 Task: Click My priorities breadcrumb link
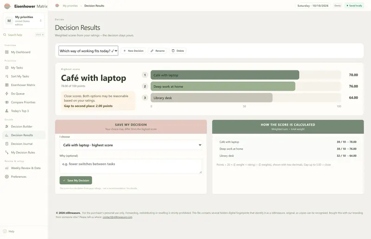pos(70,6)
